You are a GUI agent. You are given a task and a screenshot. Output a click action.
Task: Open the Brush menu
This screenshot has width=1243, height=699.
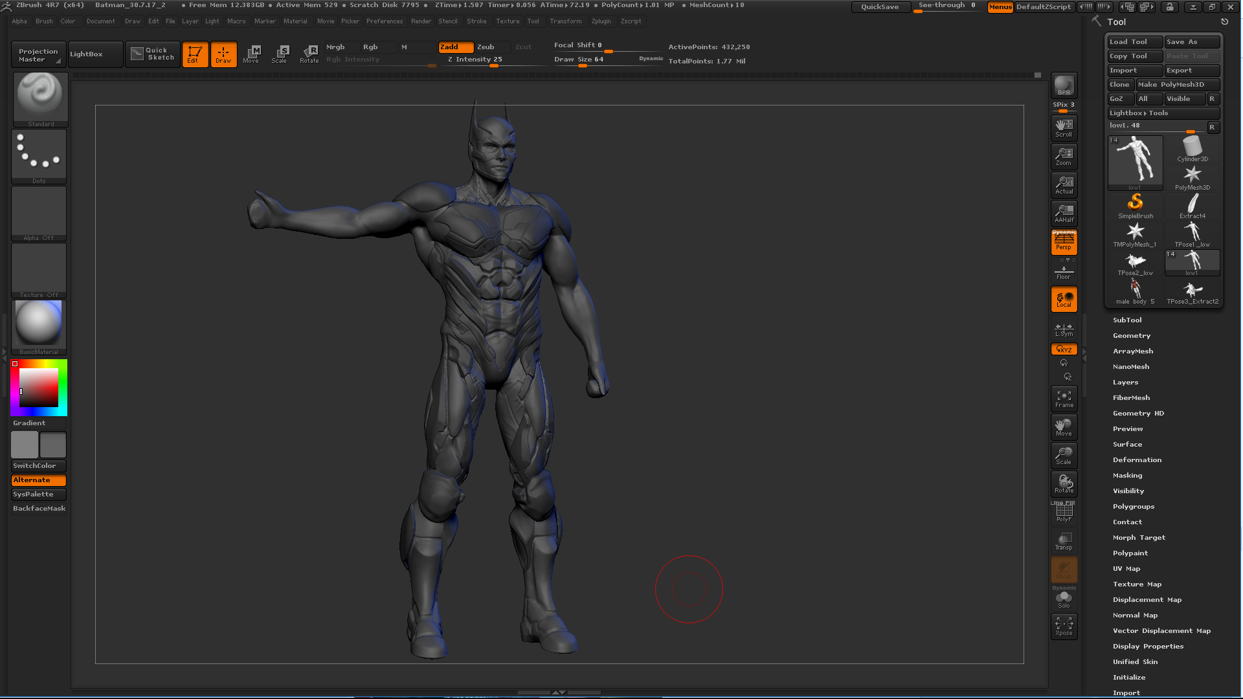(44, 21)
